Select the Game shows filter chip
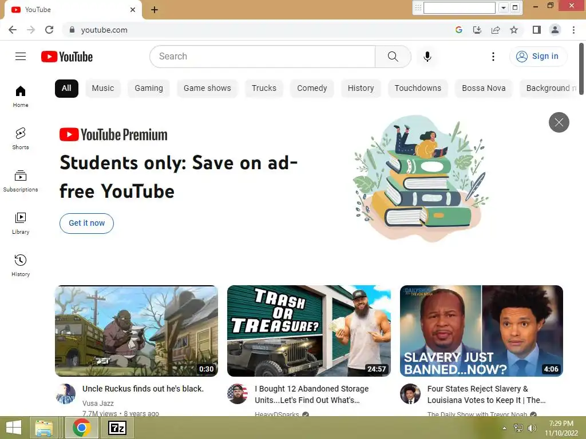 pos(207,89)
